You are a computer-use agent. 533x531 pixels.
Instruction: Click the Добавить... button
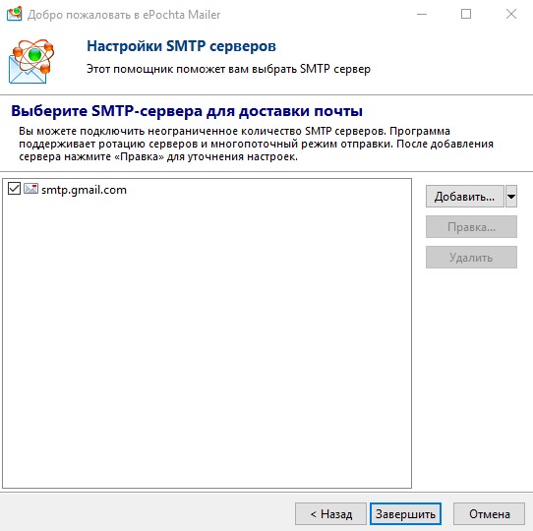(x=465, y=196)
